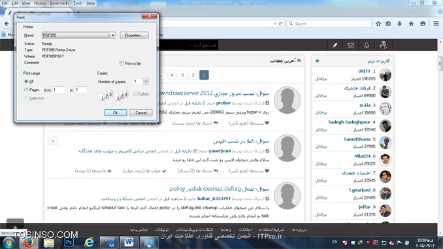This screenshot has width=443, height=249.
Task: Click the Firefox Search input field
Action: [x=329, y=24]
